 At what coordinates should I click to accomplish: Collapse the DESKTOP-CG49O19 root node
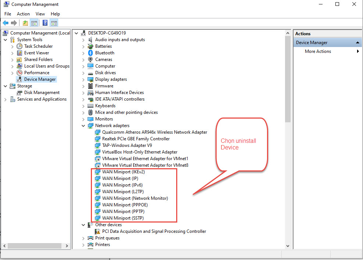76,33
